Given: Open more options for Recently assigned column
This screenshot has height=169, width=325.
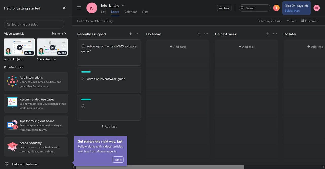Looking at the screenshot, I should point(137,34).
